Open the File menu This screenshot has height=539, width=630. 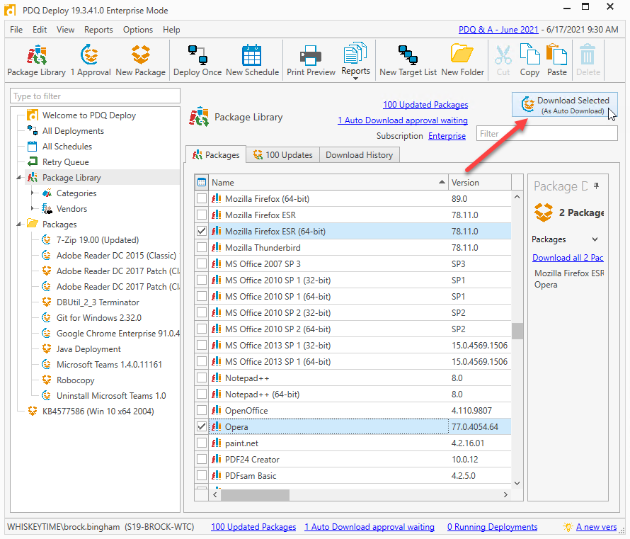pyautogui.click(x=16, y=30)
